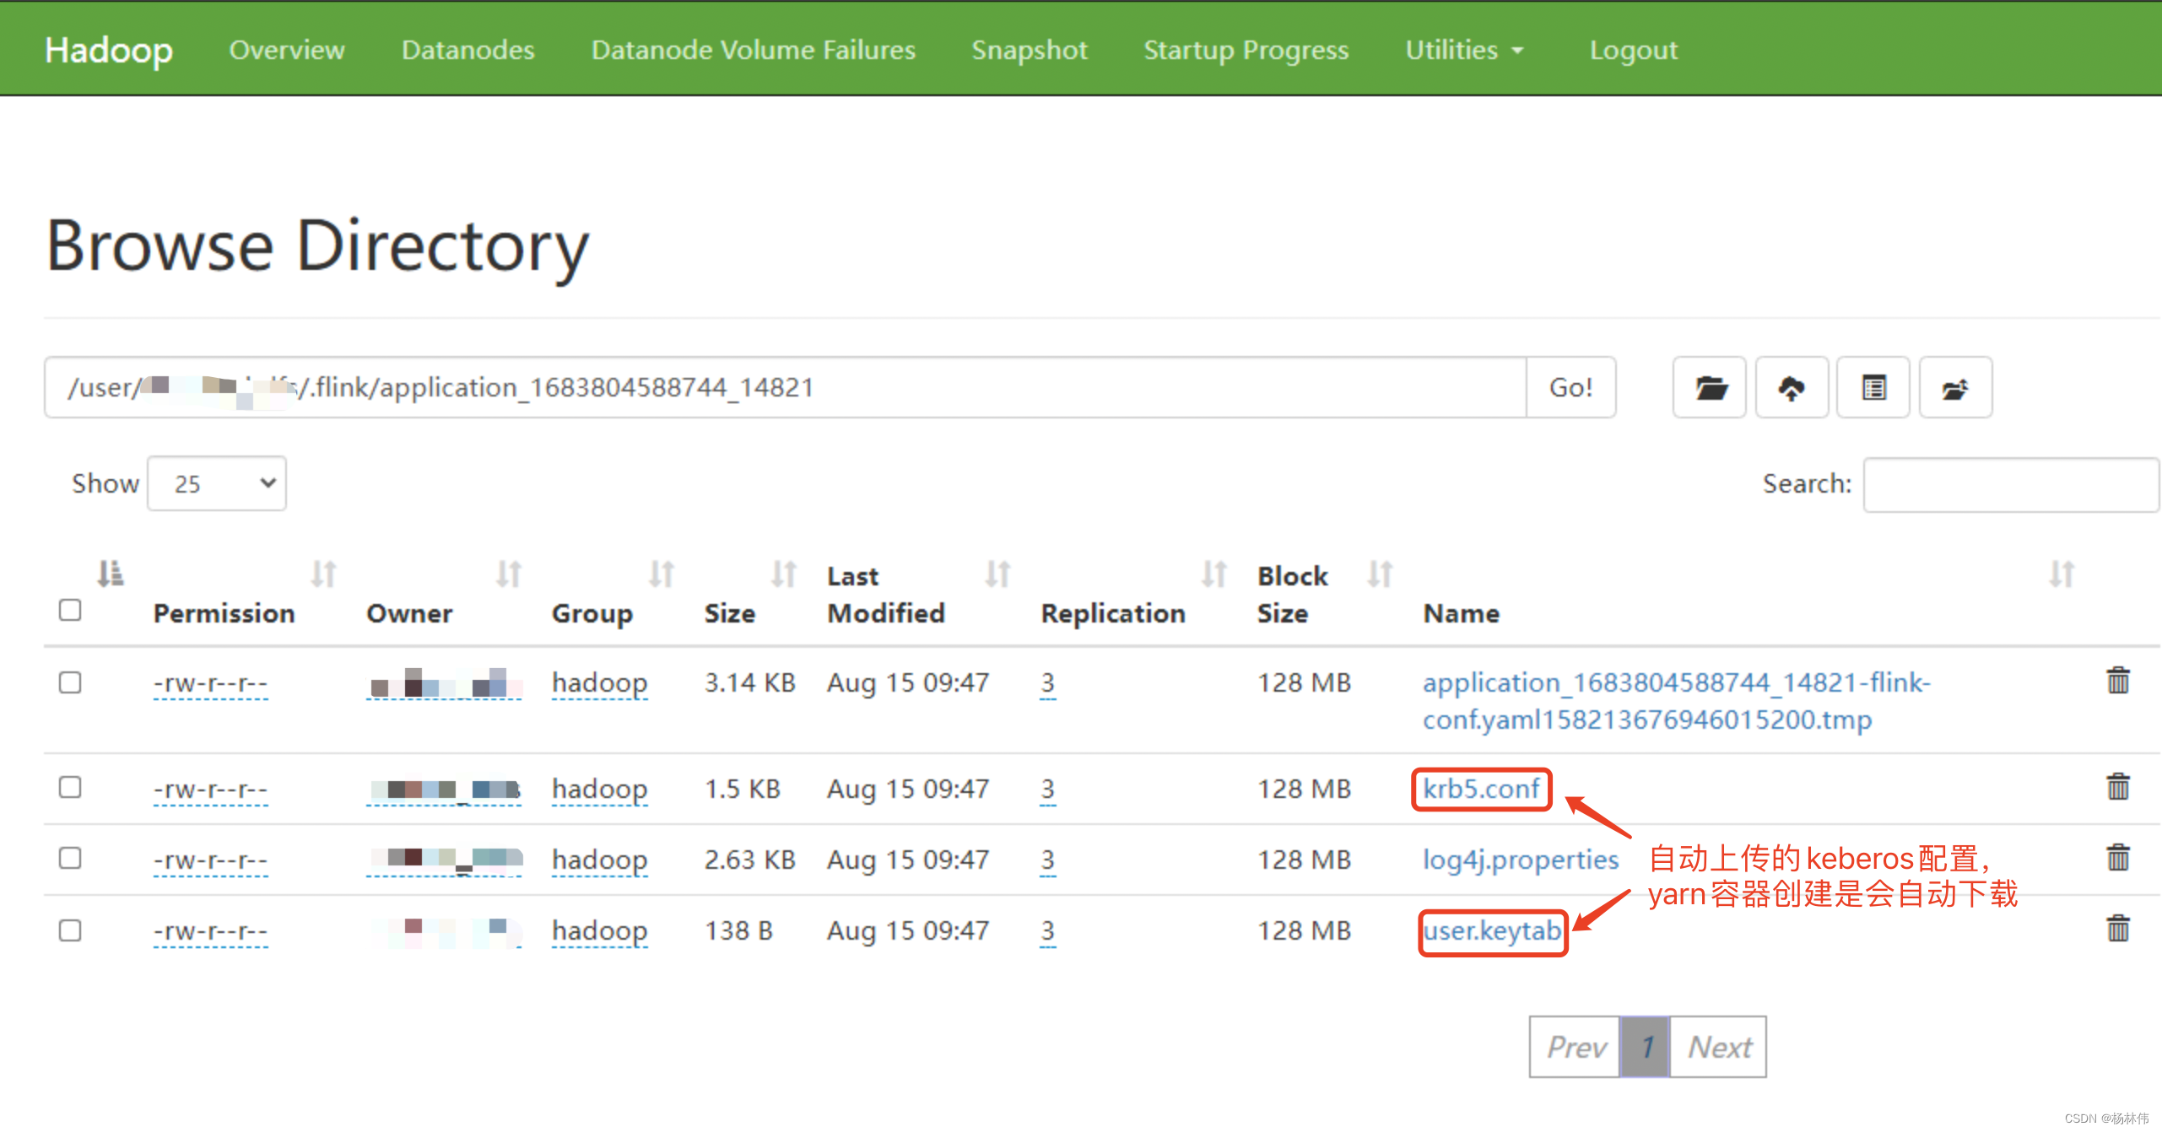Click the upload files cloud icon
The image size is (2162, 1132).
click(1791, 388)
